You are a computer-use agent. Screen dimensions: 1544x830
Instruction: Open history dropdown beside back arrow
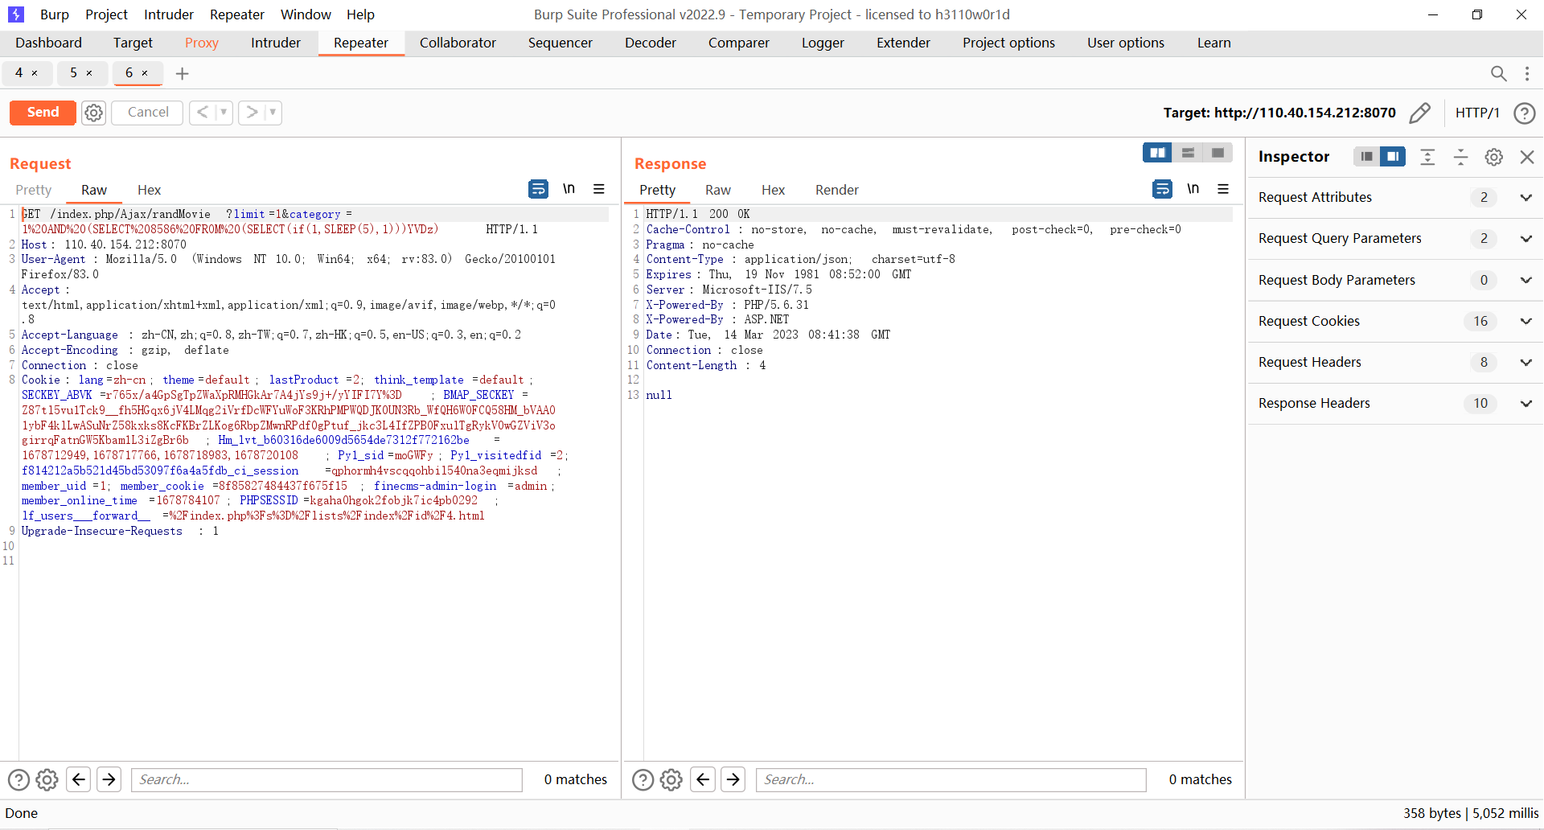click(x=224, y=113)
